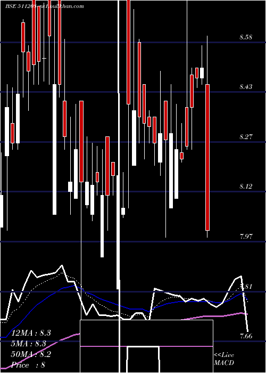The height and width of the screenshot is (373, 266).
Task: Click the last tall red candlestick
Action: 207,157
